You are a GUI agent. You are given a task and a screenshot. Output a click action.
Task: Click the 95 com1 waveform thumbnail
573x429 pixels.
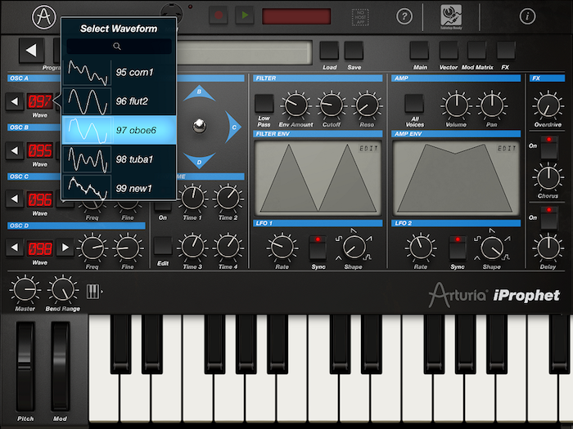88,73
